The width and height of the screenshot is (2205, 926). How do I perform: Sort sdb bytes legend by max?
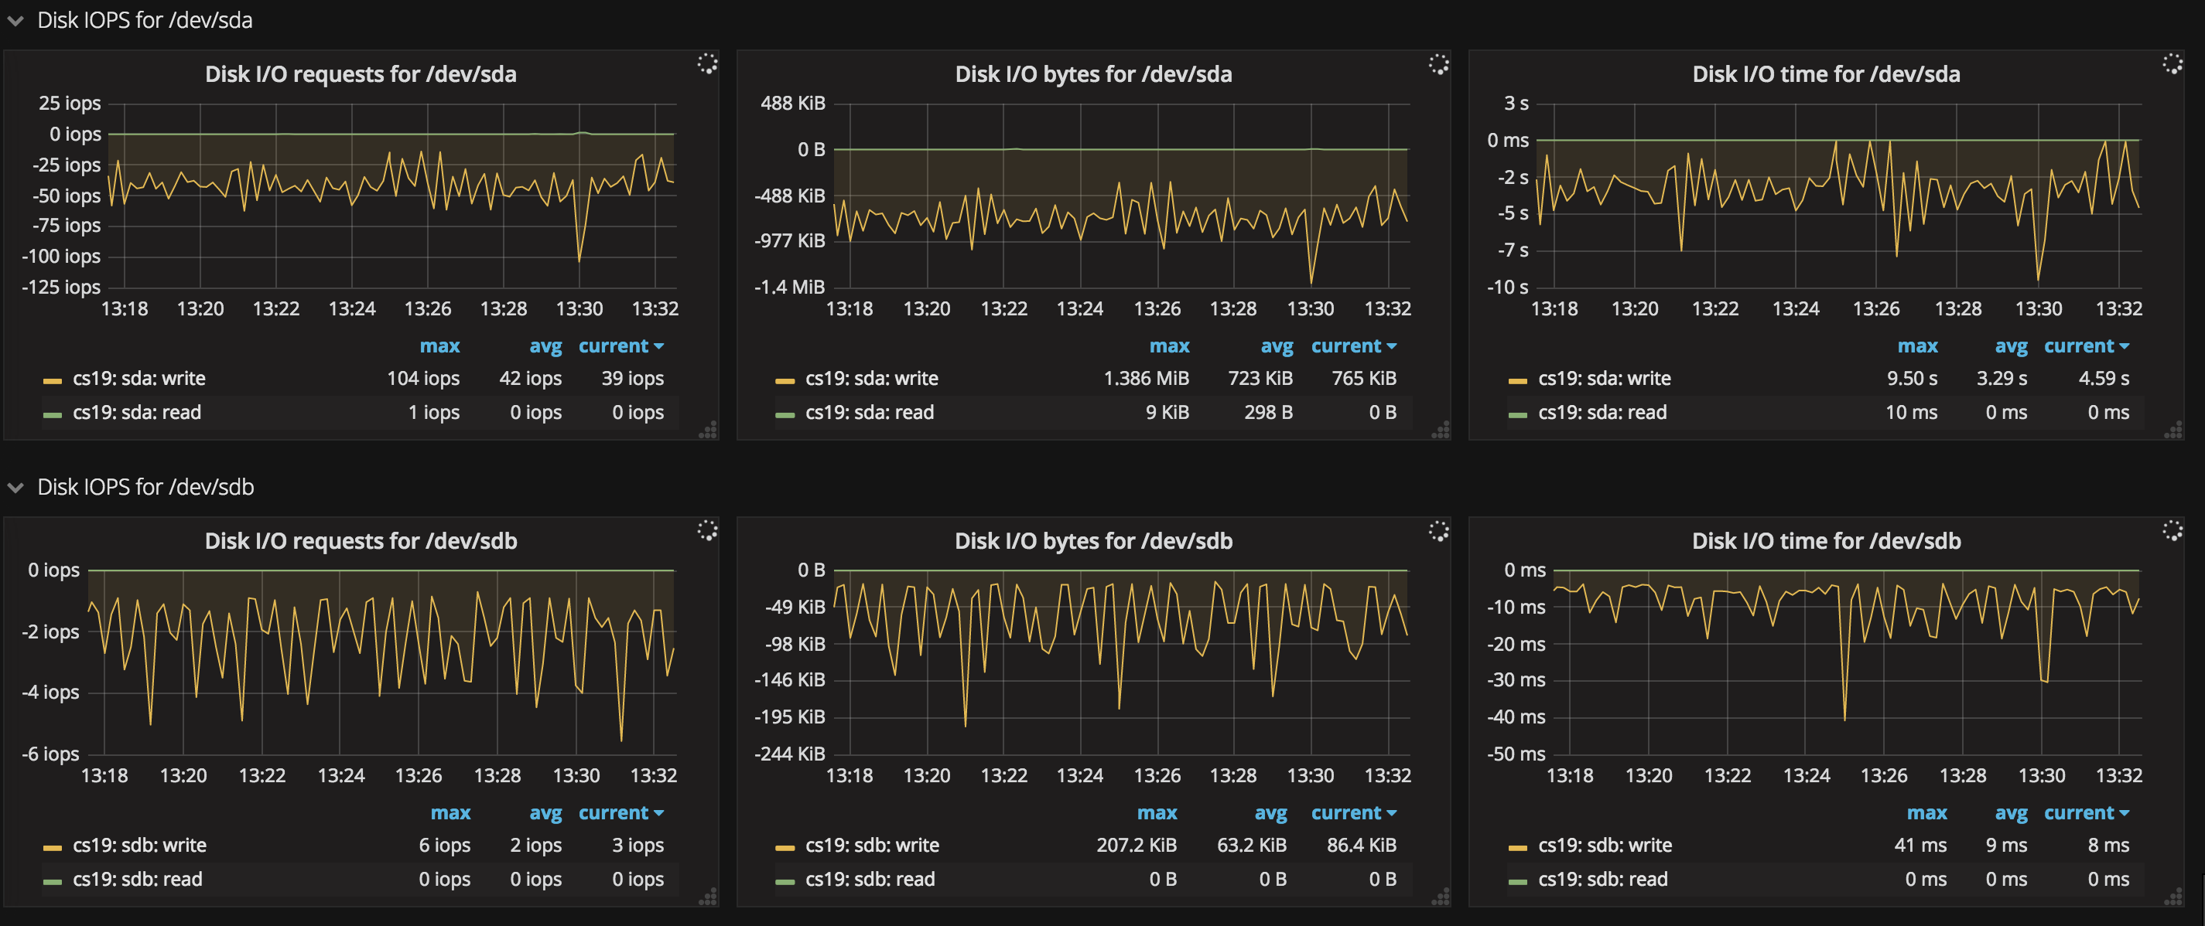[x=1157, y=813]
